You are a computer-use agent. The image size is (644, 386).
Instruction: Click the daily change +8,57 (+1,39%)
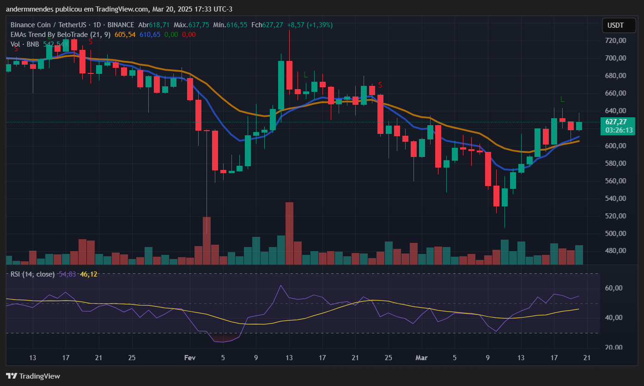point(310,25)
